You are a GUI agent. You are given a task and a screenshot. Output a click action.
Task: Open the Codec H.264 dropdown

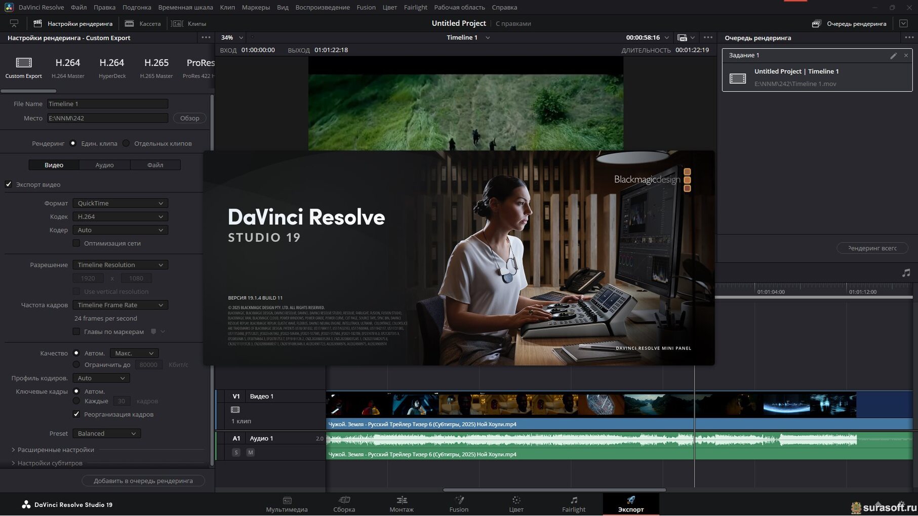[120, 217]
